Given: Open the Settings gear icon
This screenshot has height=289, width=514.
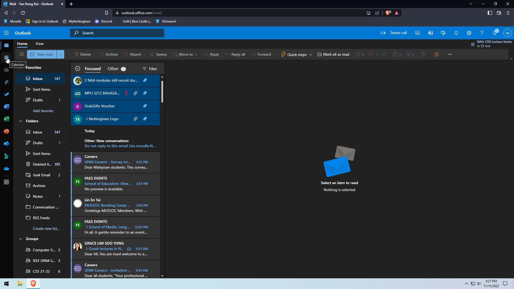Looking at the screenshot, I should 469,33.
